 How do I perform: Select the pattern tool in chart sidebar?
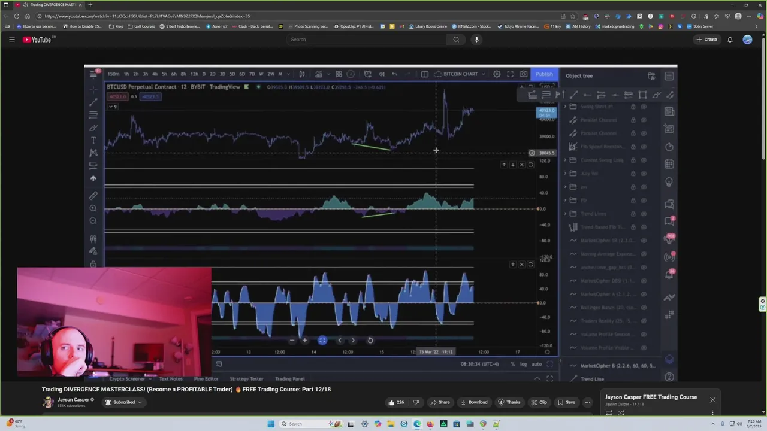click(93, 153)
